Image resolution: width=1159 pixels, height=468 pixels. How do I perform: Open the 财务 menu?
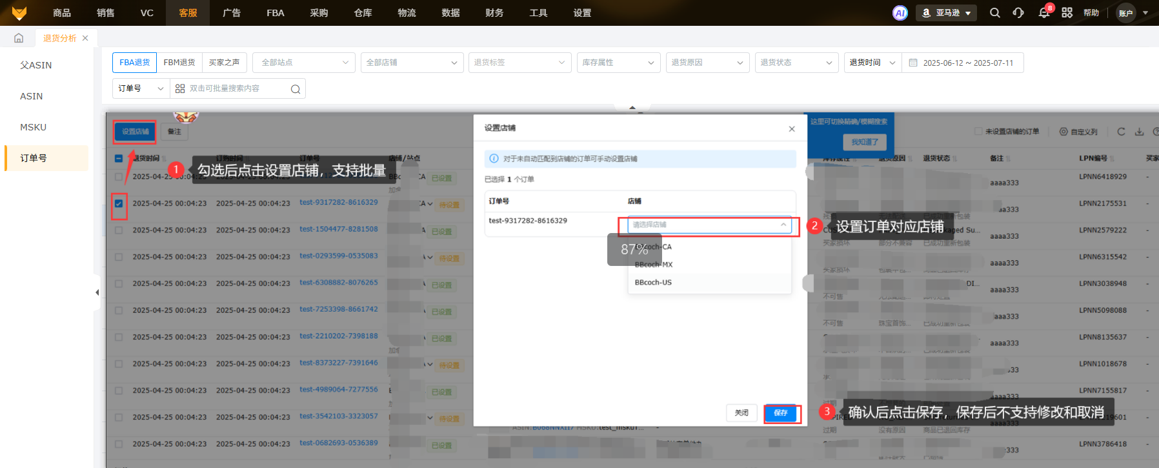tap(494, 13)
